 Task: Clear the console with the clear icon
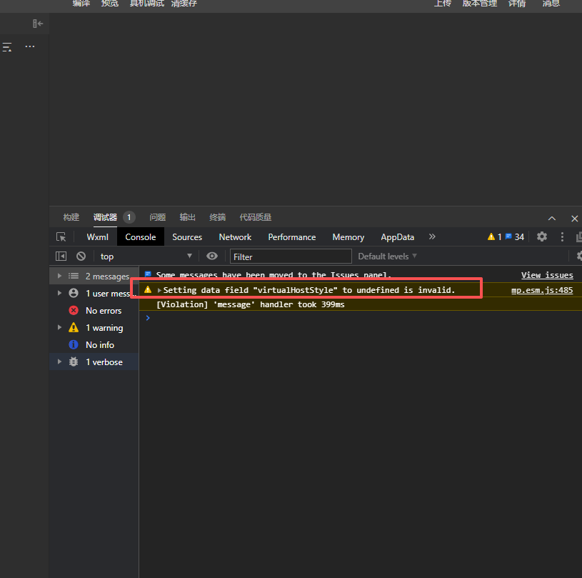(x=81, y=256)
